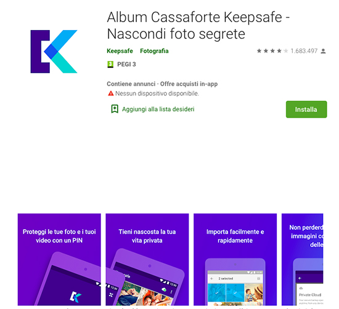The height and width of the screenshot is (309, 339).
Task: Click the reviewer person icon beside rating count
Action: coord(323,51)
